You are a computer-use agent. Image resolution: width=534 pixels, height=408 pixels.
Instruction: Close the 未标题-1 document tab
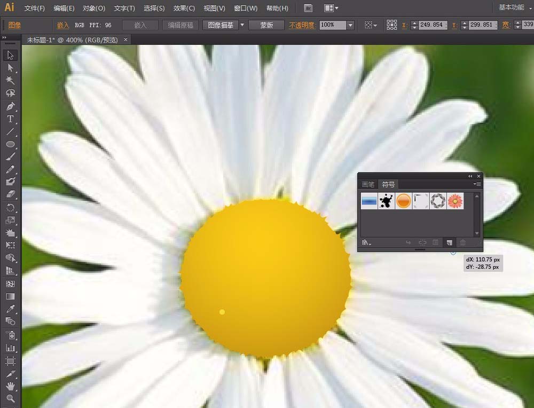click(x=125, y=40)
